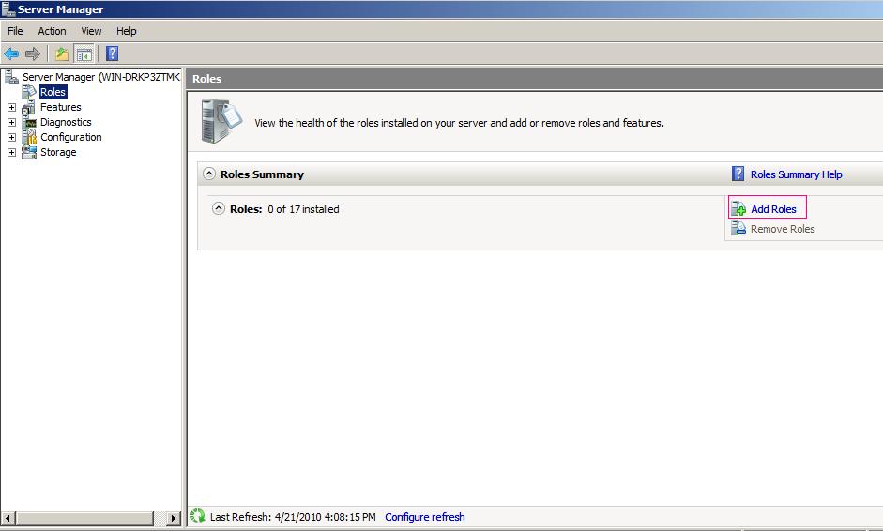
Task: Expand the Diagnostics tree node
Action: coord(11,122)
